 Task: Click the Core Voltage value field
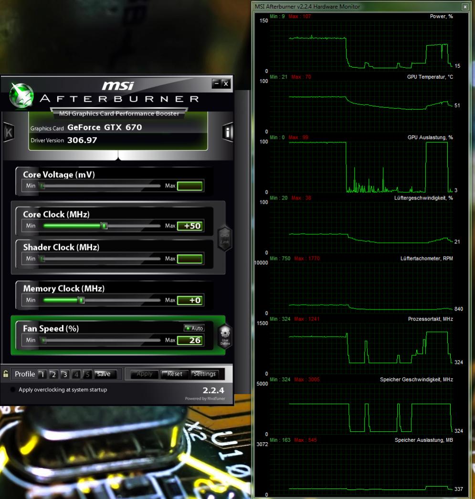(190, 186)
